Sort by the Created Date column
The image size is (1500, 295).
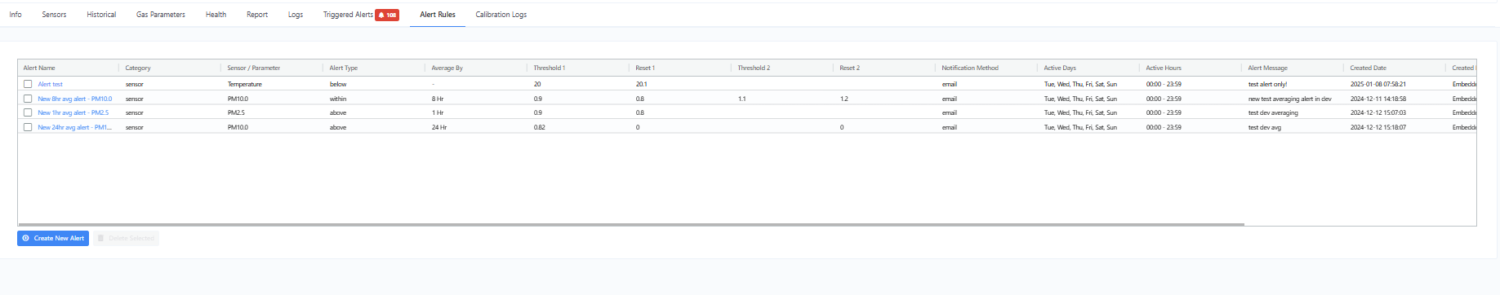coord(1368,68)
